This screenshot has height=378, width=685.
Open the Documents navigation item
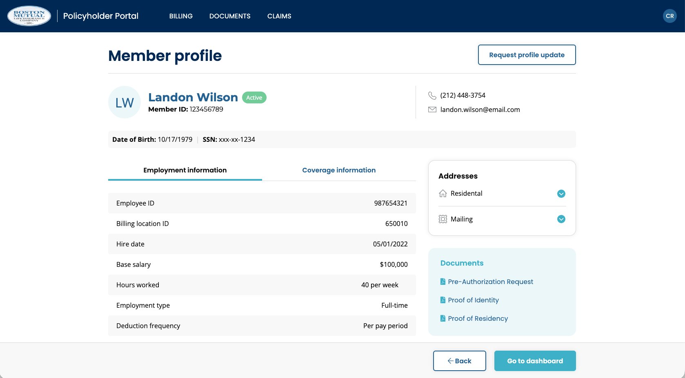[x=230, y=16]
